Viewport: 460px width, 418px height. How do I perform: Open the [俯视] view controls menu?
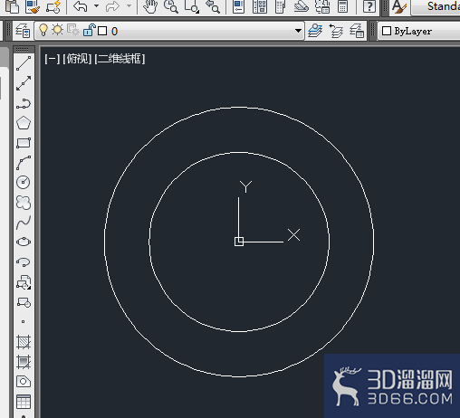pyautogui.click(x=77, y=59)
